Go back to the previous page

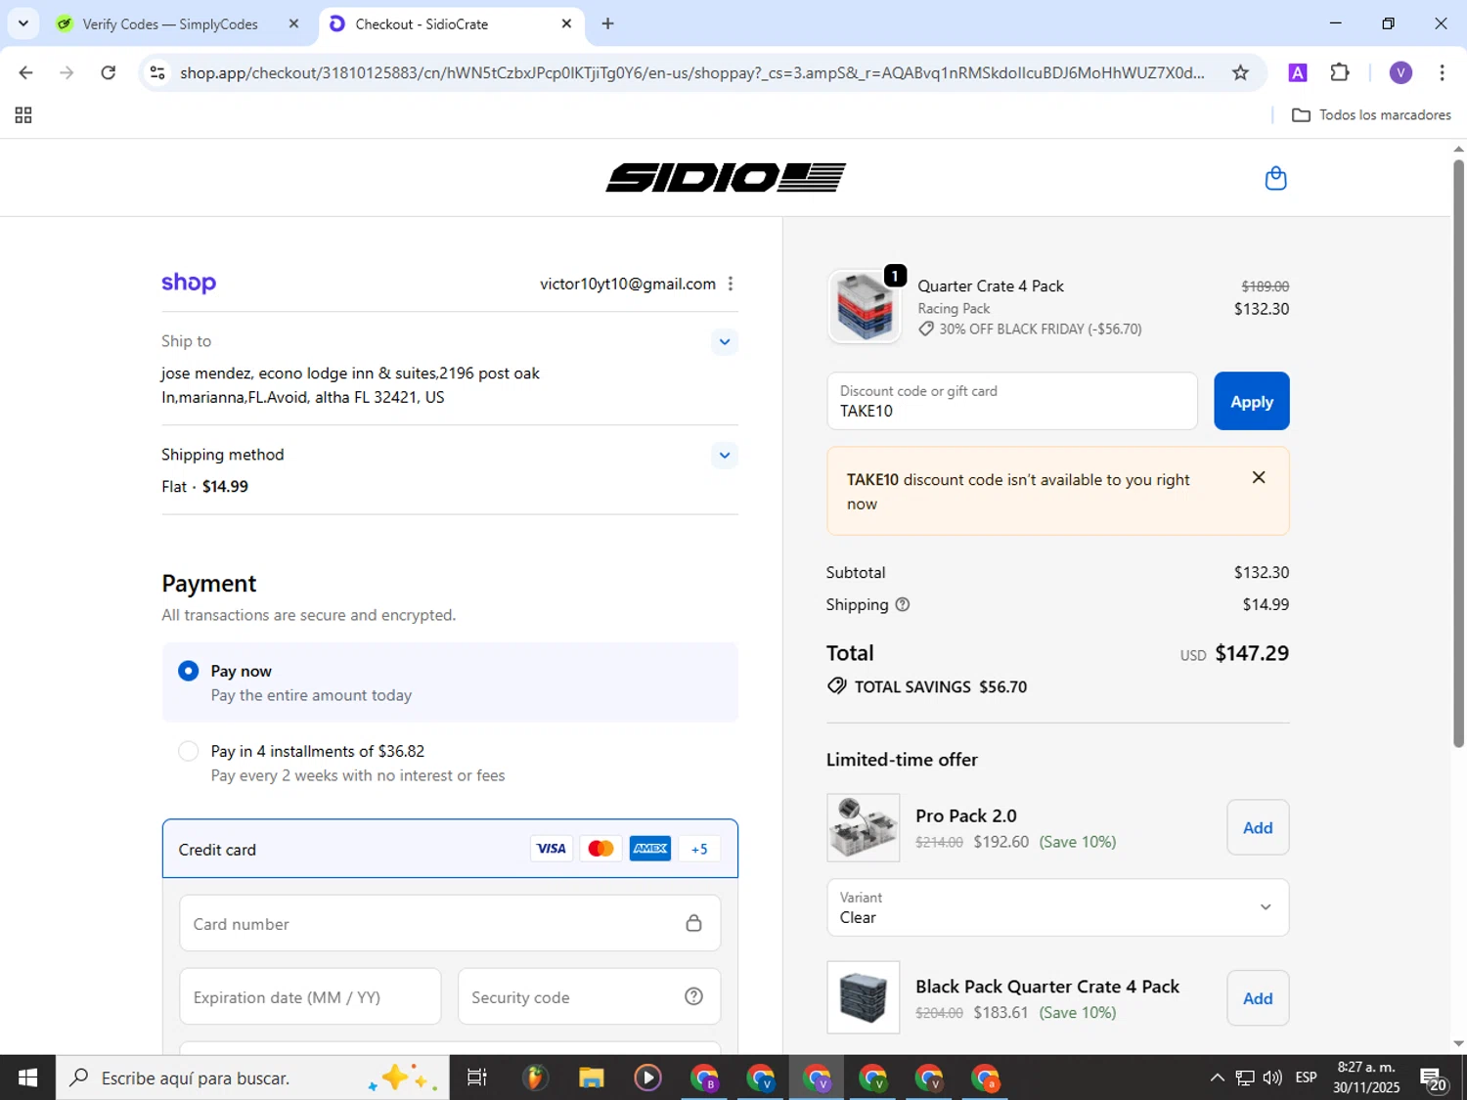tap(26, 72)
